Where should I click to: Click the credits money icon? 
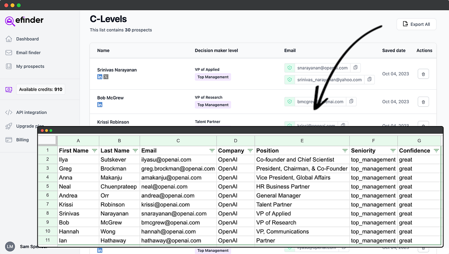click(9, 89)
